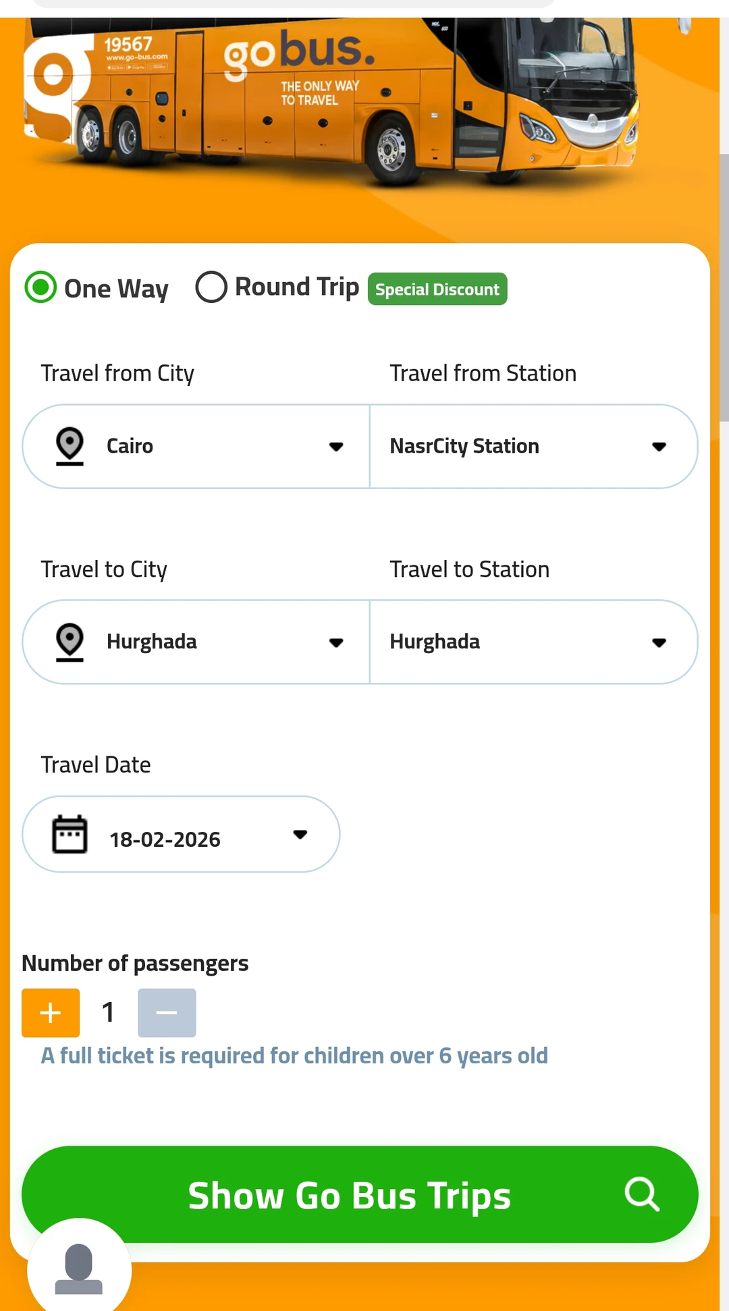
Task: Expand the NasrCity Station dropdown
Action: click(533, 446)
